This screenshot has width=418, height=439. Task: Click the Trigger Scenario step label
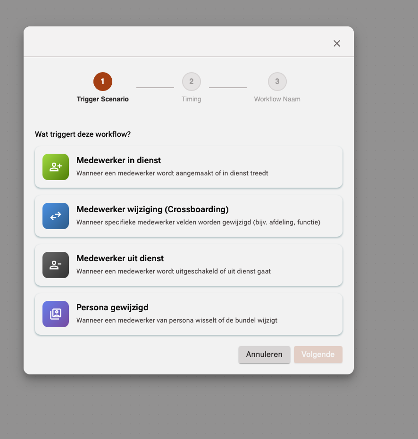102,99
